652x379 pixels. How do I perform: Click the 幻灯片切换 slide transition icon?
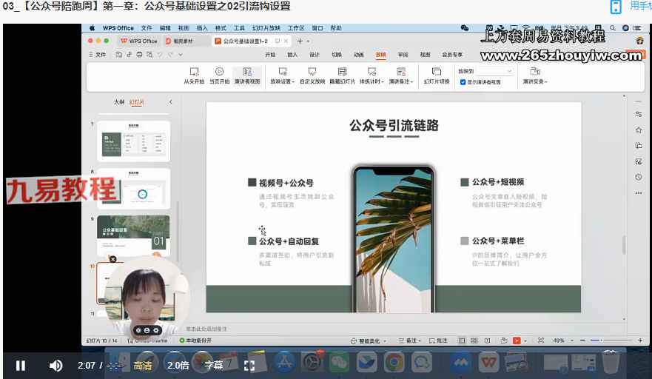pyautogui.click(x=437, y=73)
